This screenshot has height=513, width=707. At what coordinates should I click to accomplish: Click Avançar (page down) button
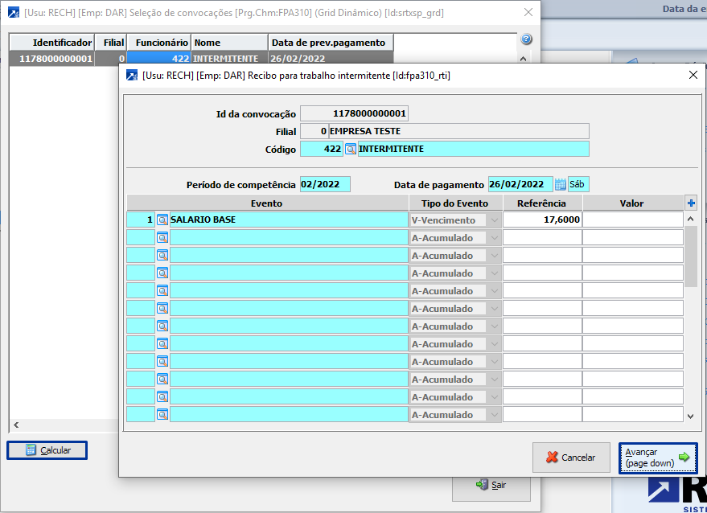[658, 458]
